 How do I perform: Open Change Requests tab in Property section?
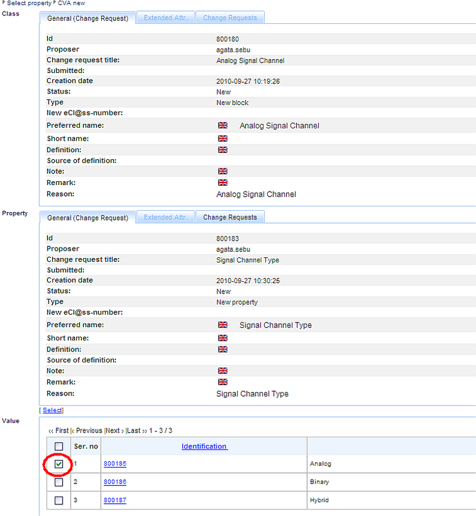pyautogui.click(x=230, y=217)
